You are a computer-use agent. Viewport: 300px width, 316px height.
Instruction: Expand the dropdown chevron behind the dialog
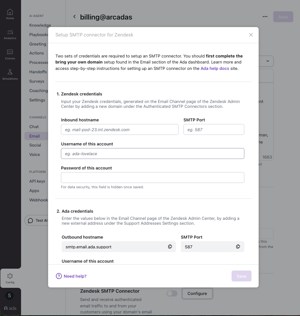pyautogui.click(x=268, y=61)
